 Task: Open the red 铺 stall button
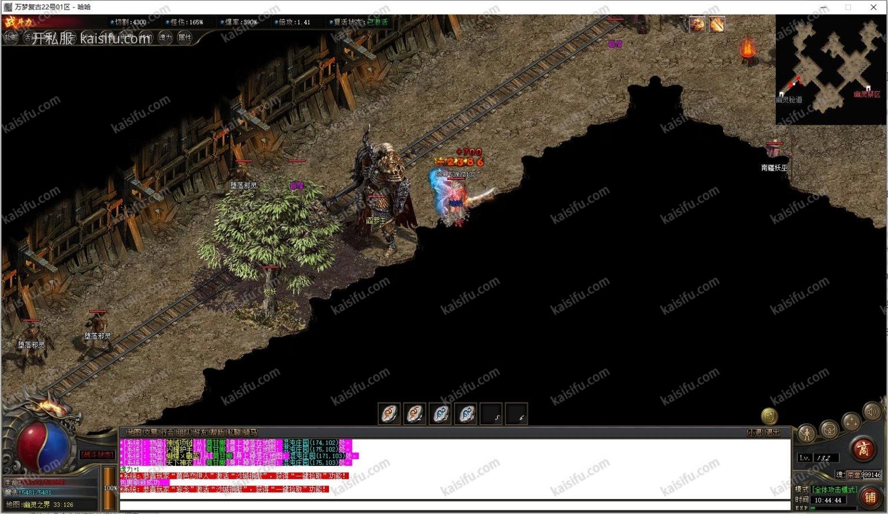point(869,497)
